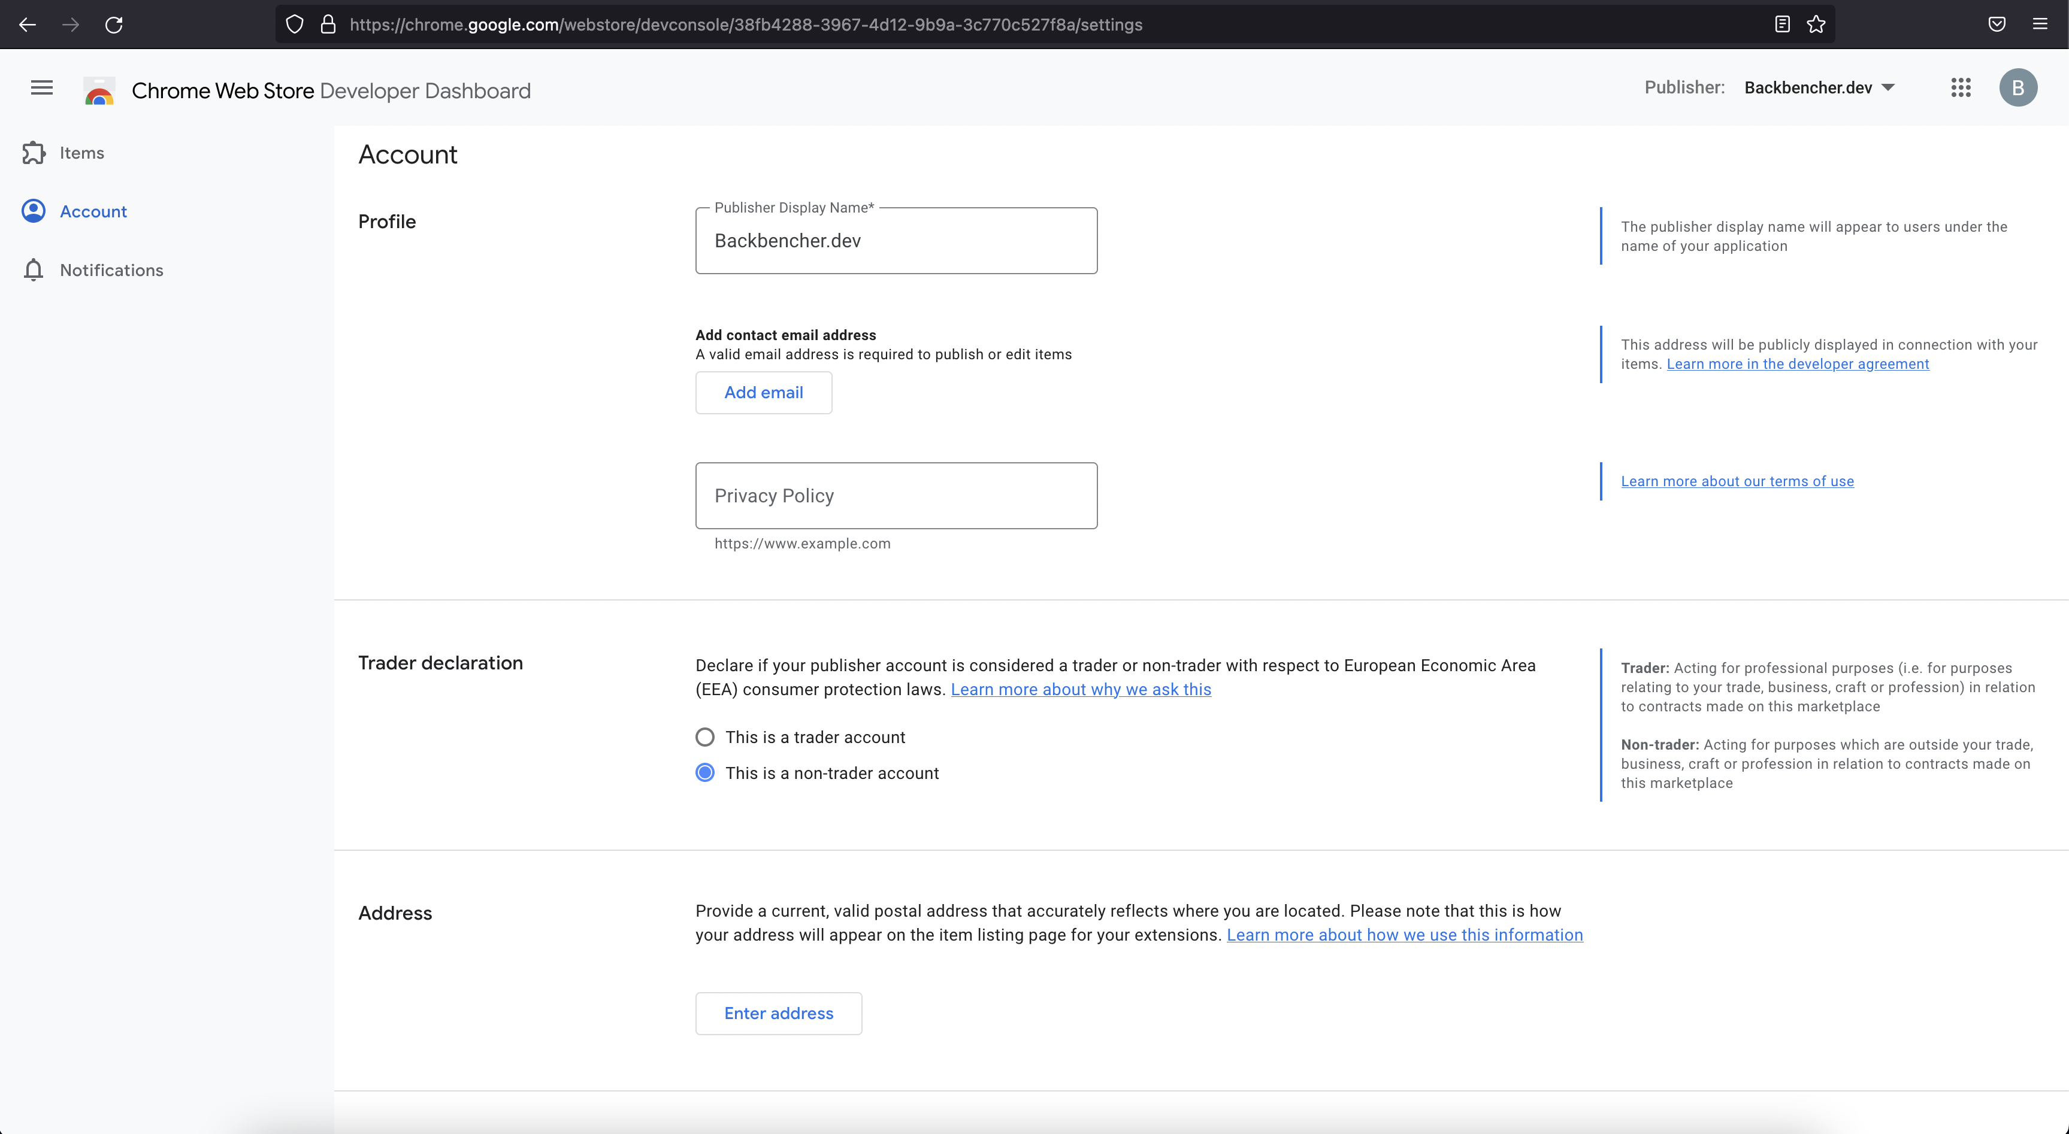Viewport: 2069px width, 1134px height.
Task: Expand the Publisher Backbencher.dev dropdown
Action: coord(1819,88)
